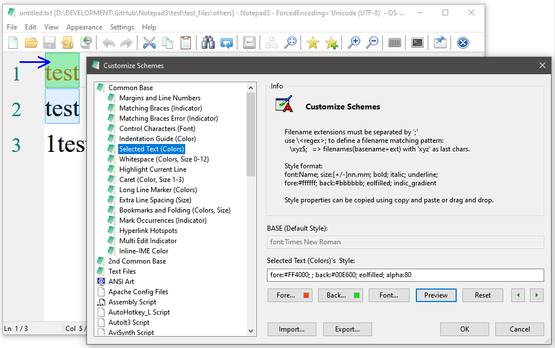Select Hyperlink Hotspots item
The image size is (555, 348).
click(148, 231)
